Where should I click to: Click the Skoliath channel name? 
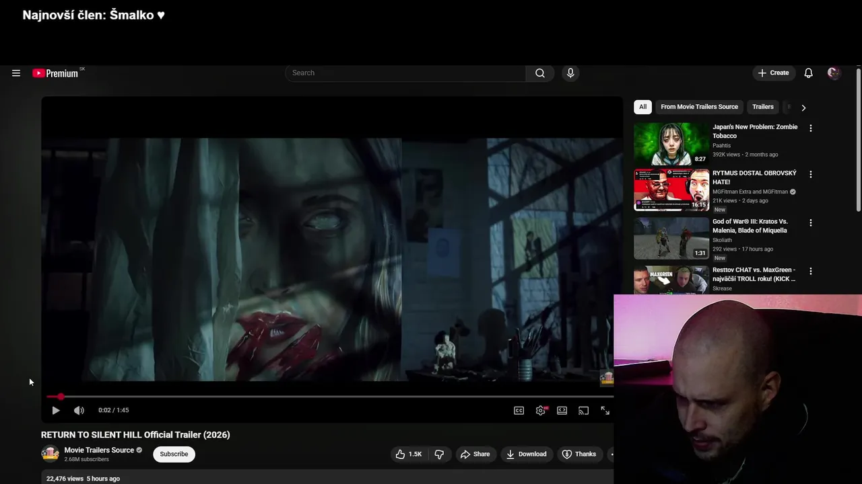[x=723, y=240]
